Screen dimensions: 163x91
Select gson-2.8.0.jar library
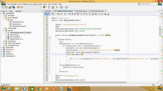tap(14, 35)
